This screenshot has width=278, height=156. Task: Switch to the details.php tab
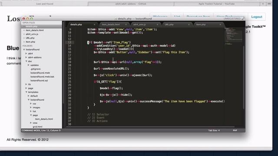(x=76, y=25)
